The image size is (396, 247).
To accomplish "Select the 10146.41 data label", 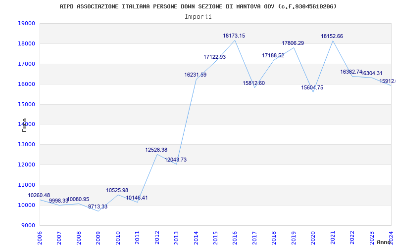I will 137,198.
